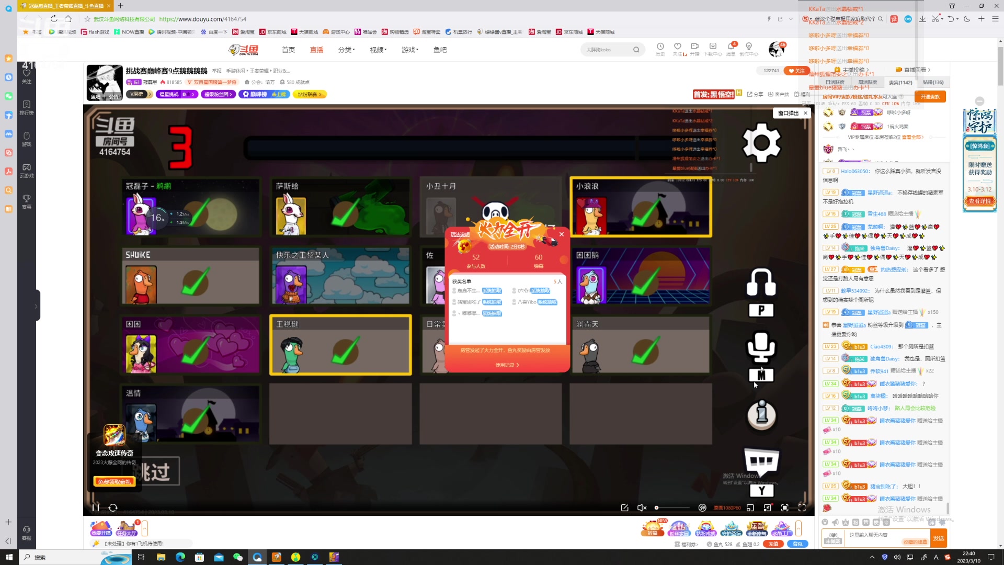Expand the right activity icons chevron
The height and width of the screenshot is (565, 1004).
coord(798,528)
